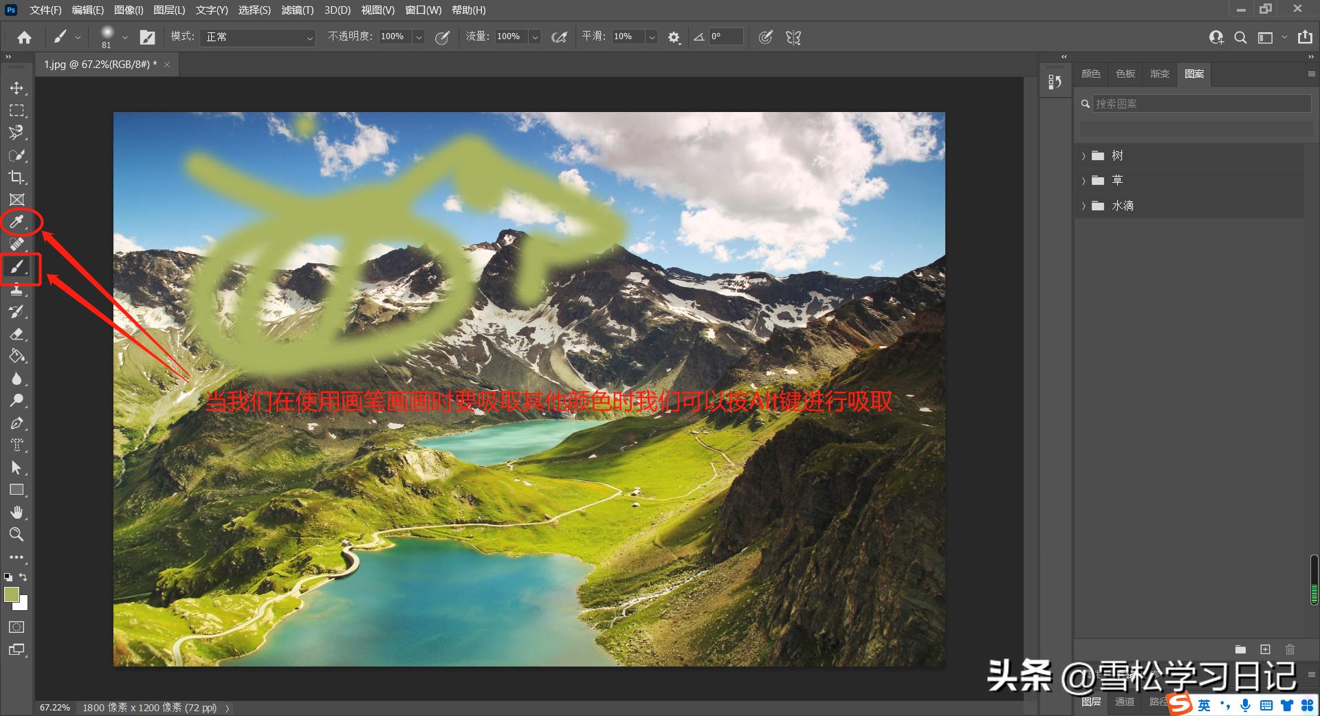Image resolution: width=1320 pixels, height=716 pixels.
Task: Select the Eraser tool
Action: tap(16, 334)
